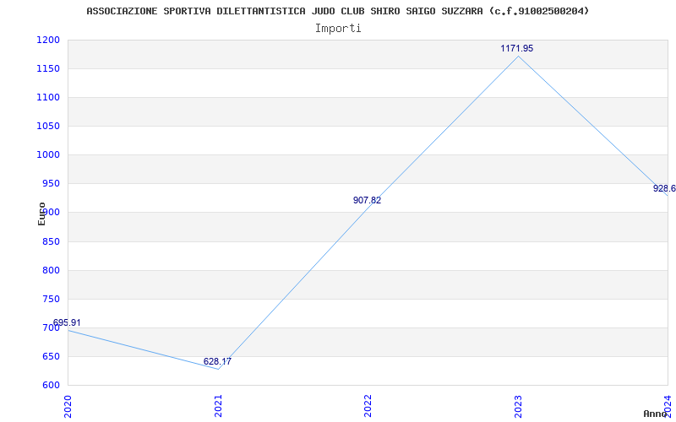Click the chart title with the club name
The width and height of the screenshot is (676, 422).
tap(337, 11)
